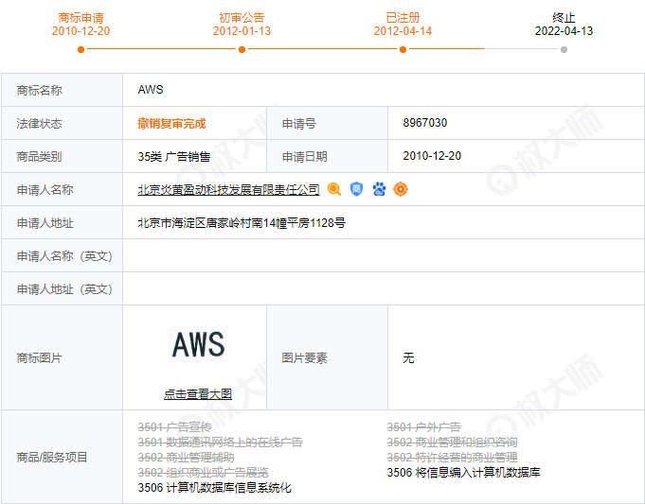
Task: Click the 点击查看大图 link
Action: 198,394
